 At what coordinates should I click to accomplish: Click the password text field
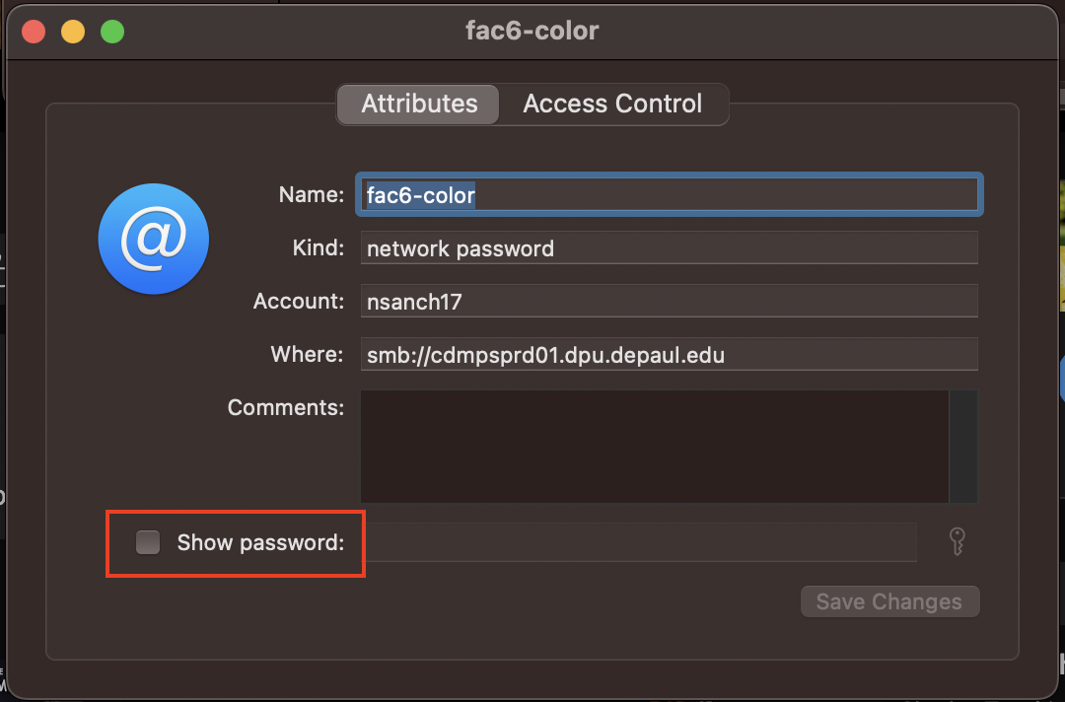[x=641, y=541]
